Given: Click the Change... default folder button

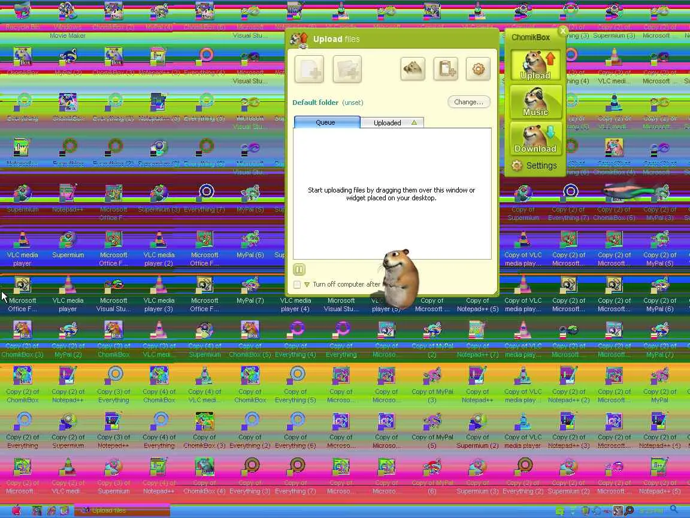Looking at the screenshot, I should [468, 102].
